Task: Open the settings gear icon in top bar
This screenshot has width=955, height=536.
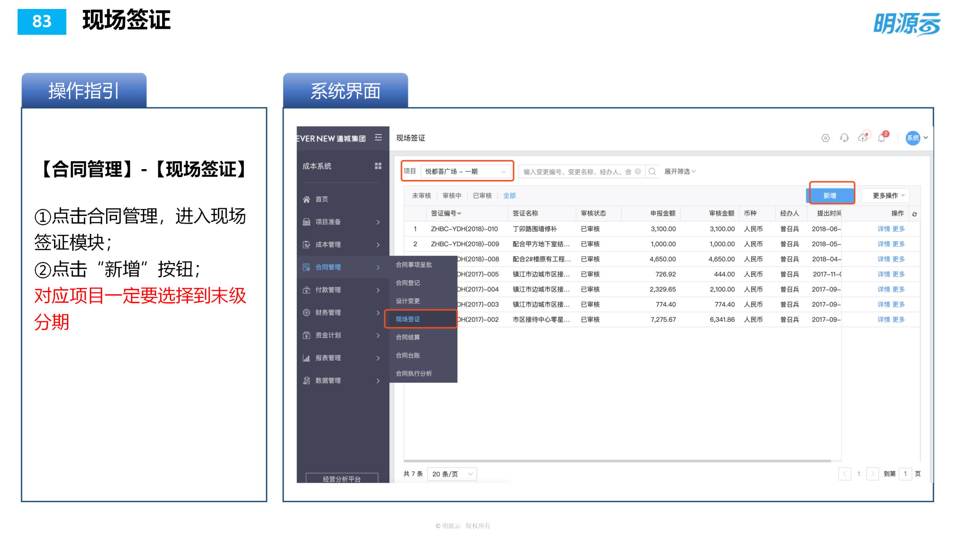Action: point(825,138)
